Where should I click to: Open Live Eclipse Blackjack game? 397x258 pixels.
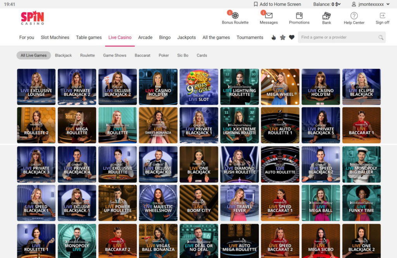(x=361, y=87)
